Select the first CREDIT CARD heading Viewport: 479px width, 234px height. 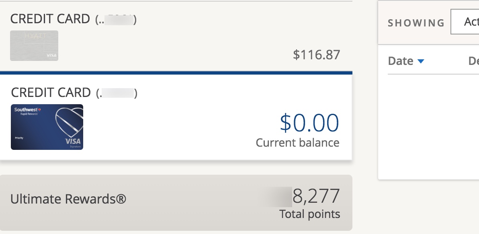pos(50,19)
